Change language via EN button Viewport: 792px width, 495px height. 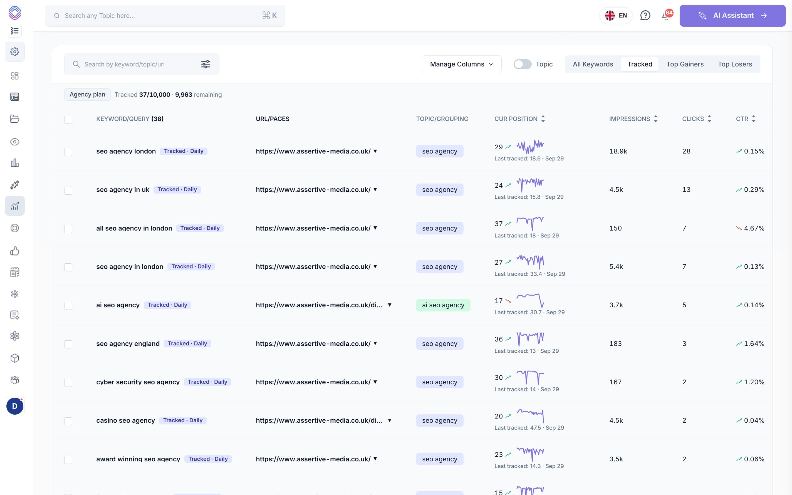616,15
